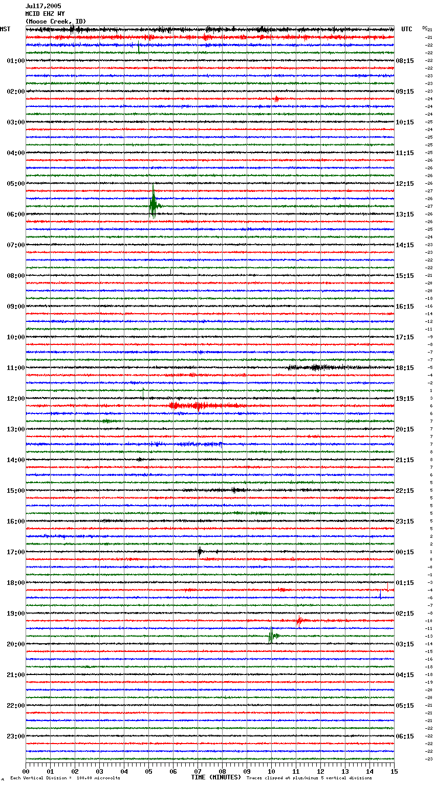Click the "07:00" MST hour label
The width and height of the screenshot is (435, 785).
16,245
